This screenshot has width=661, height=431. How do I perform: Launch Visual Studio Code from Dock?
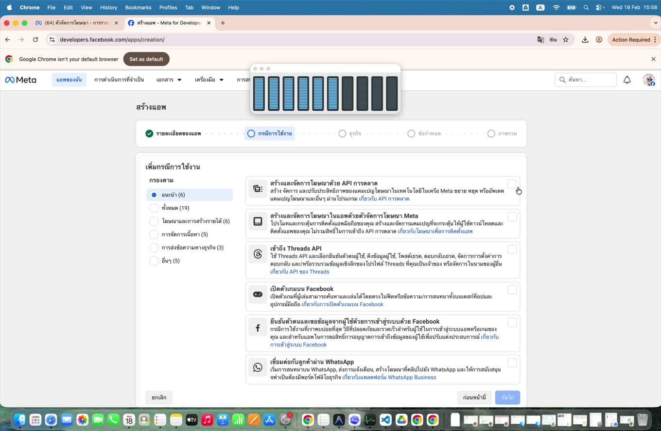(x=385, y=420)
